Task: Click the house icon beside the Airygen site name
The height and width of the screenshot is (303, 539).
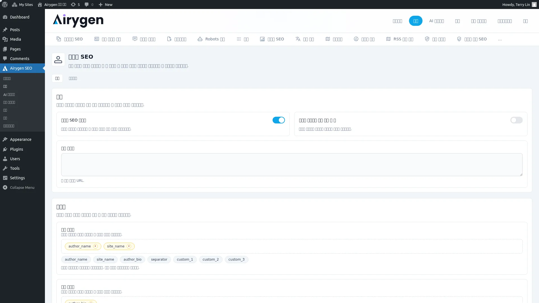Action: click(x=40, y=4)
